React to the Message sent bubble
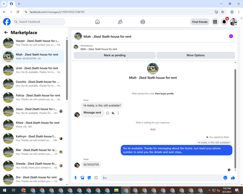 (107, 113)
